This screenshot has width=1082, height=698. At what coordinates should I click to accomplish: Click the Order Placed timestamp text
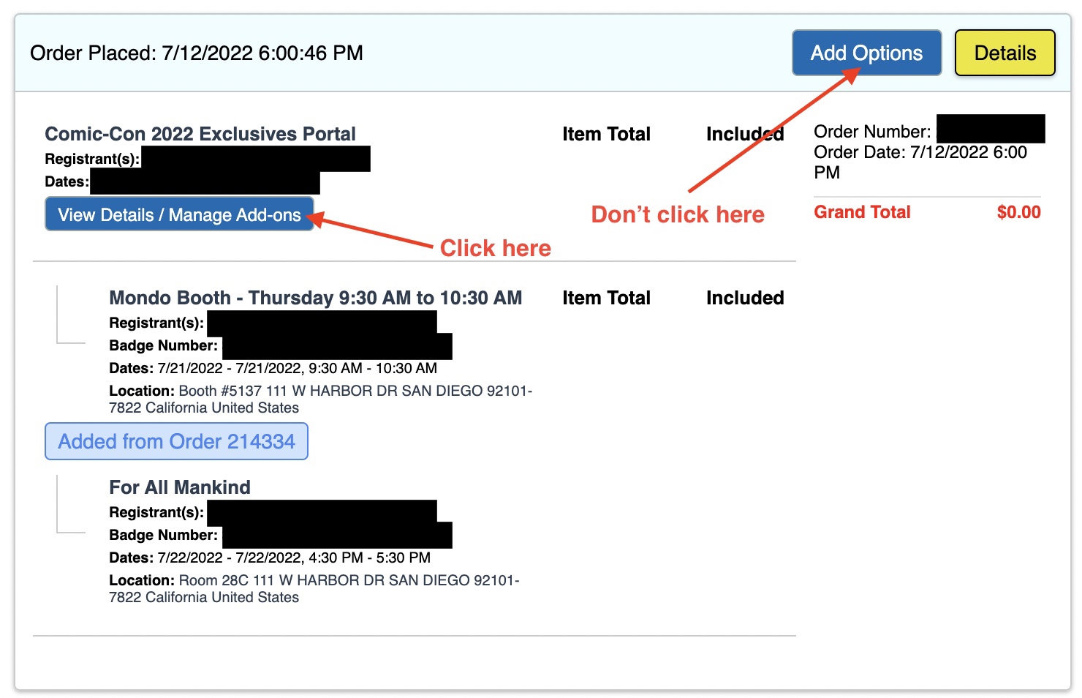tap(197, 53)
